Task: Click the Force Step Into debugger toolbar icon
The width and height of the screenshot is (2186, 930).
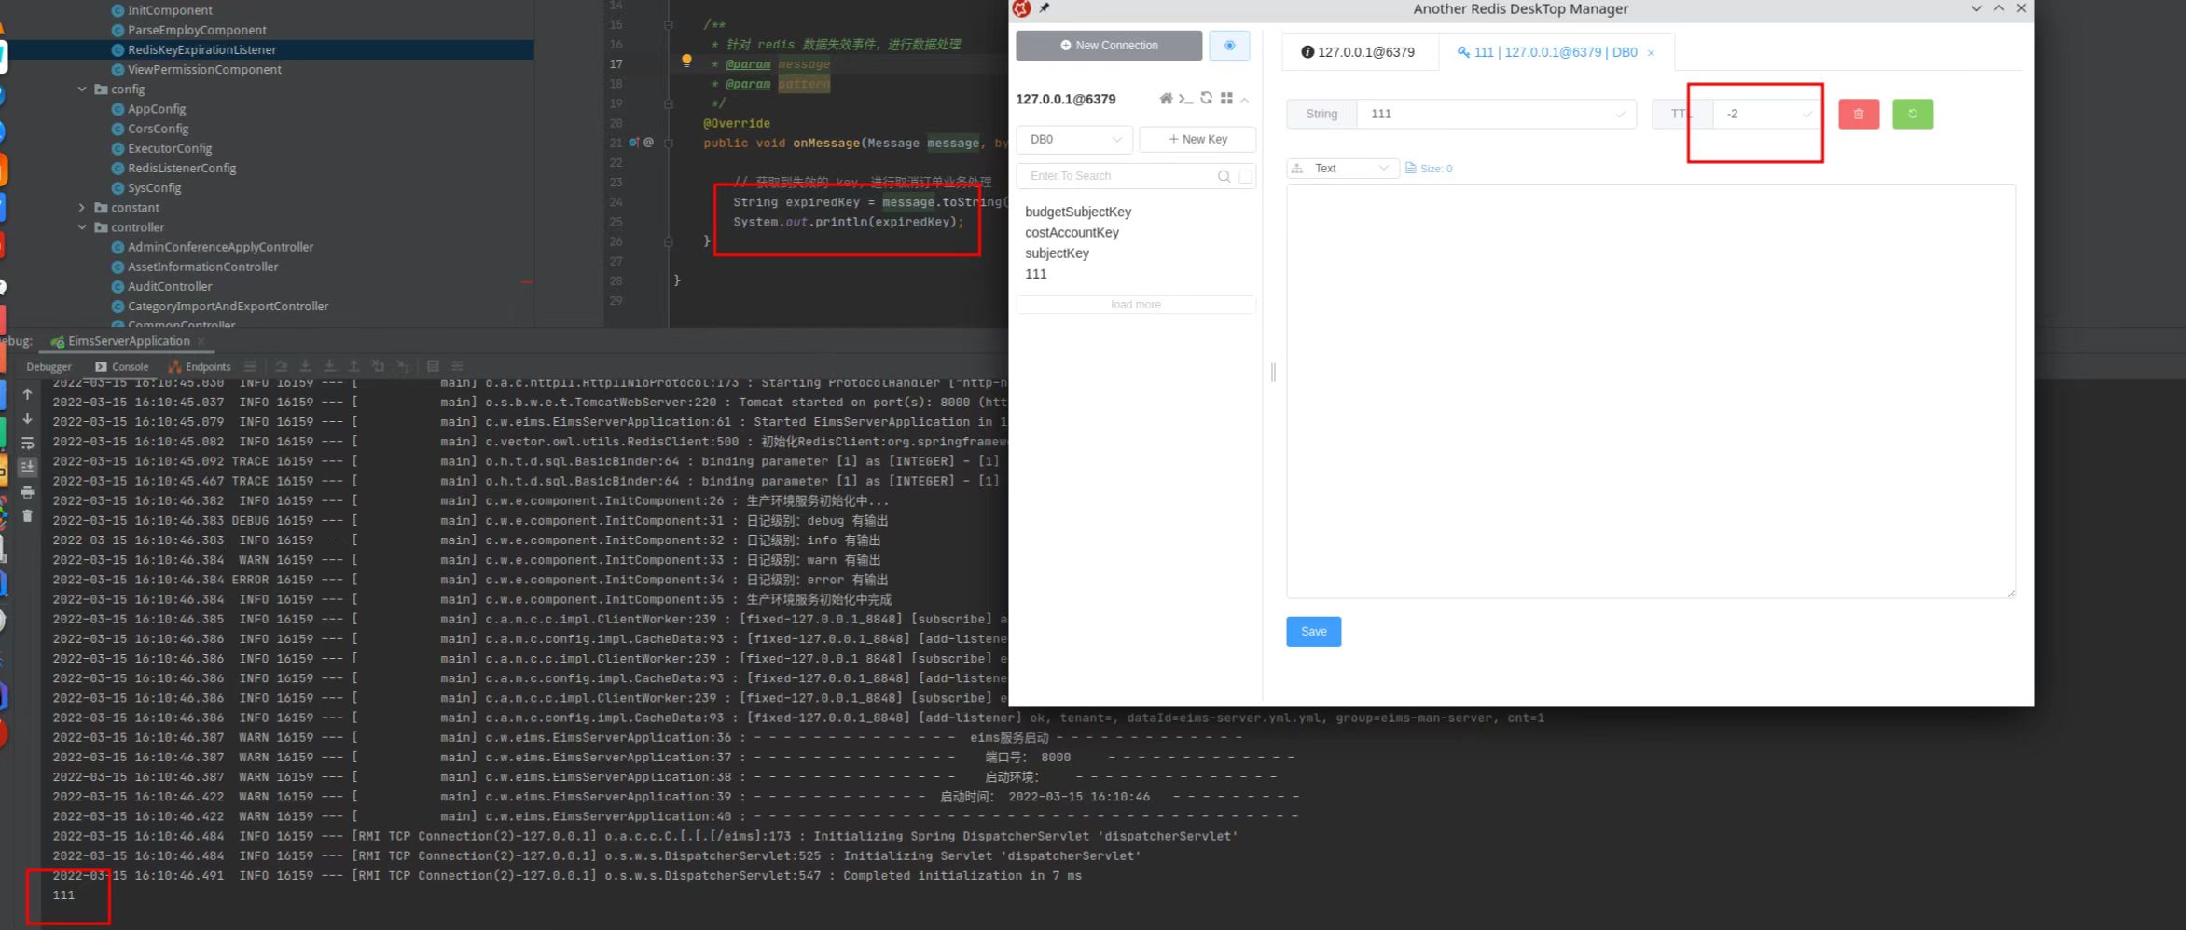Action: pos(329,366)
